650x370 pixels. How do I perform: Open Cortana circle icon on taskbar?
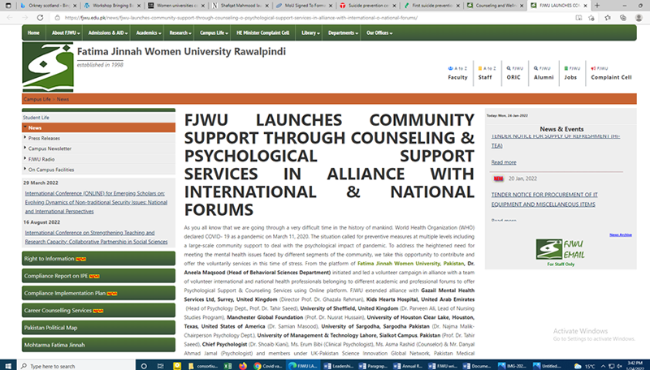144,366
